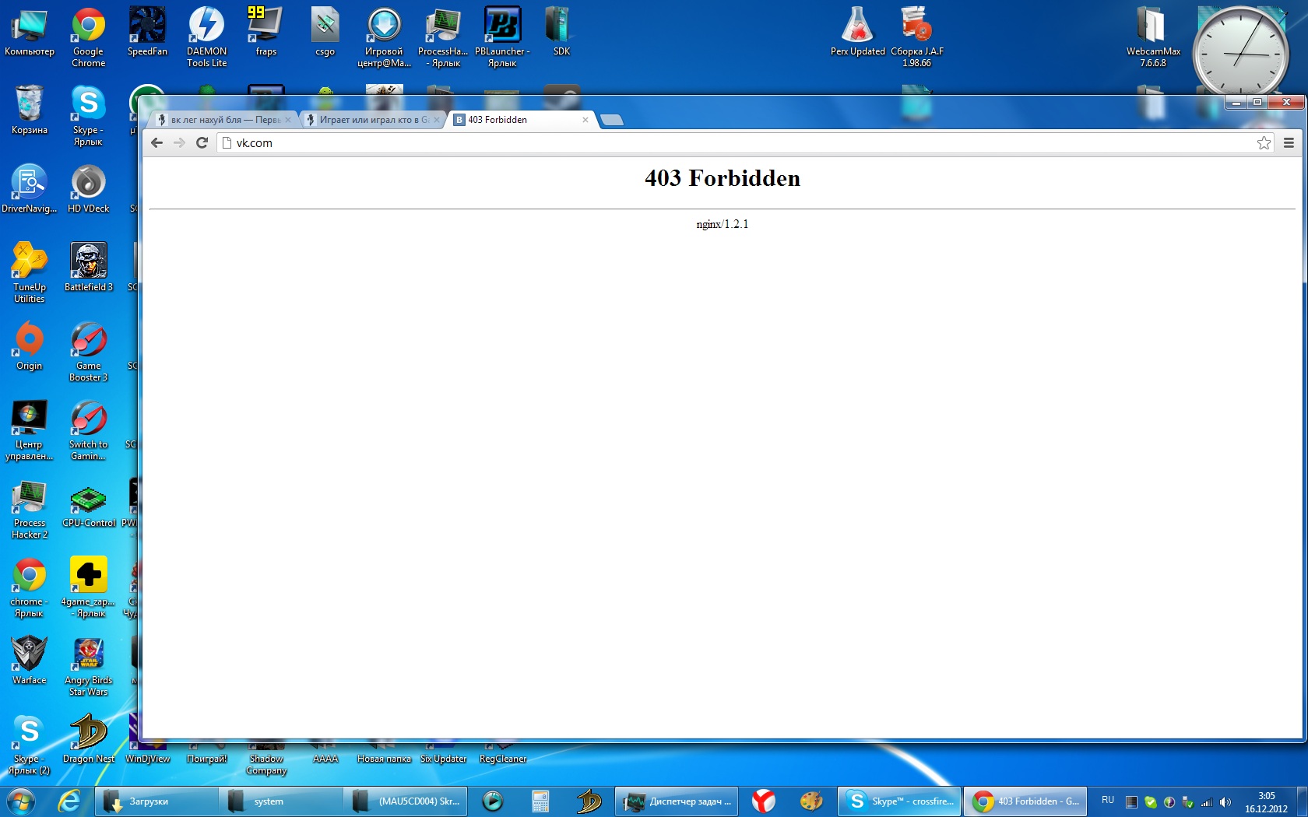Reload the vk.com page
1308x817 pixels.
coord(202,142)
